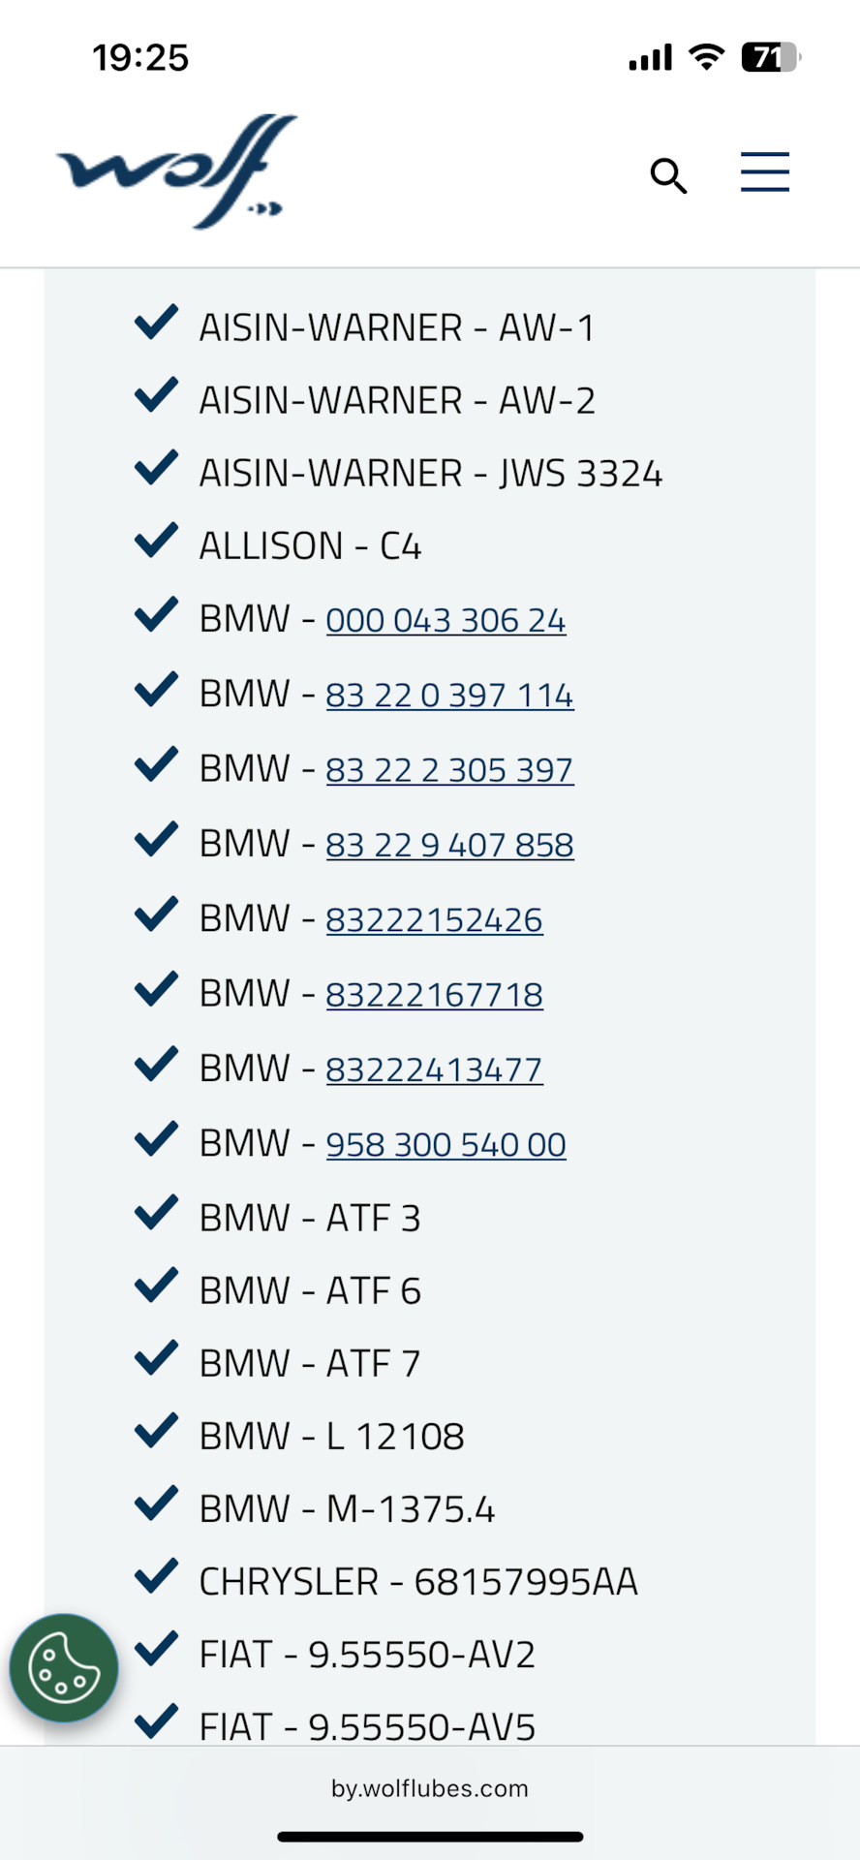Open the hamburger navigation menu
Screen dimensions: 860x1860
tap(765, 172)
